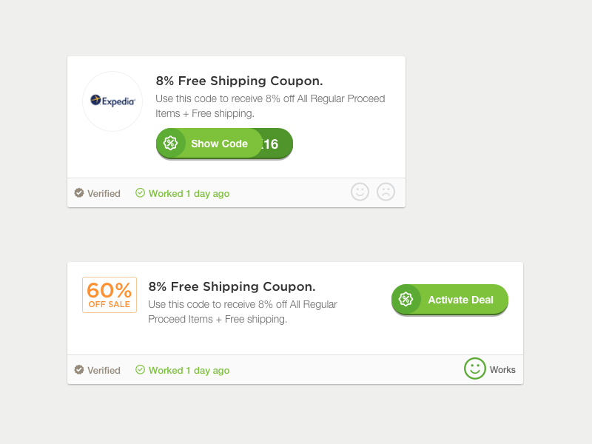This screenshot has height=444, width=592.
Task: Click the green check icon in the Expedia card footer
Action: point(141,193)
